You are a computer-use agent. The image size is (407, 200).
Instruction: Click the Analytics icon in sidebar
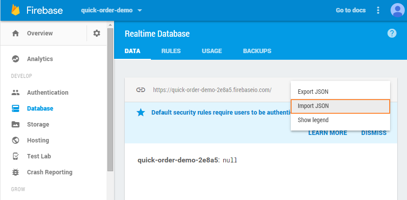pyautogui.click(x=16, y=59)
